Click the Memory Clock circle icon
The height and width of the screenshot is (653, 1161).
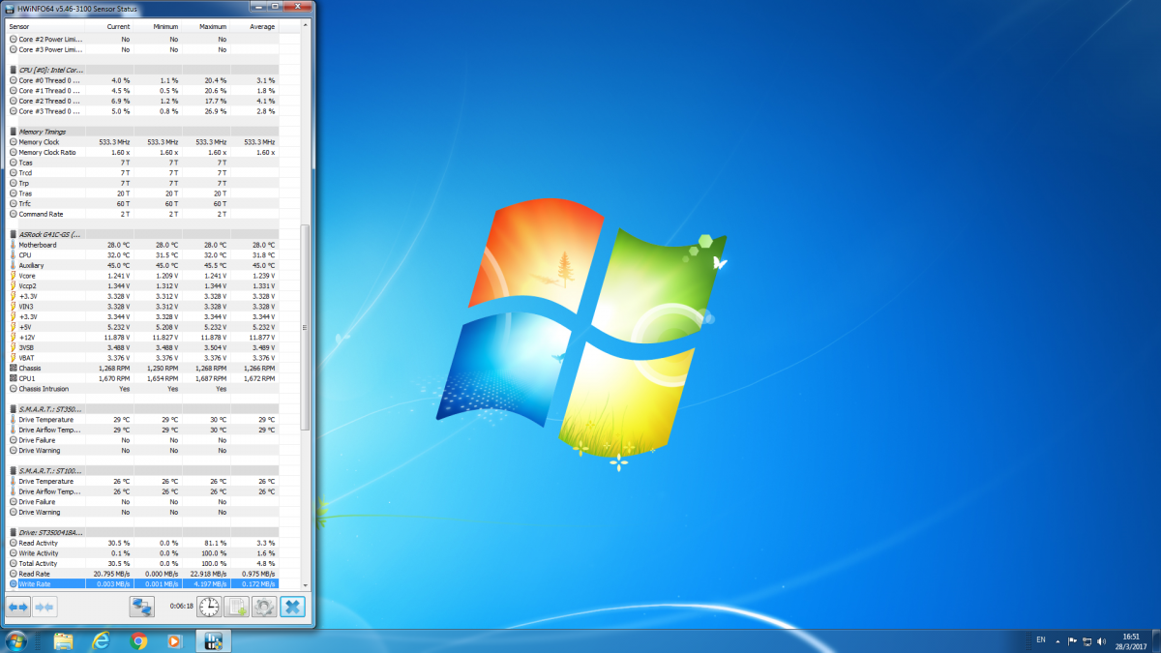14,142
